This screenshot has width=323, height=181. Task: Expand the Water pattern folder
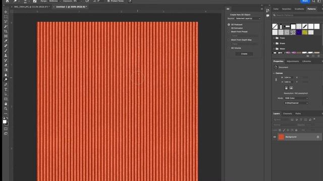tap(274, 49)
